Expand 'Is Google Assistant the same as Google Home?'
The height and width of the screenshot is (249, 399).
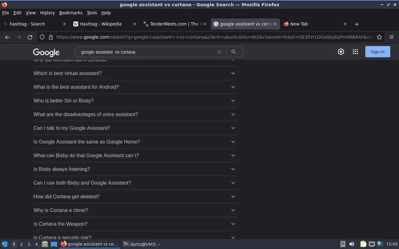click(135, 142)
